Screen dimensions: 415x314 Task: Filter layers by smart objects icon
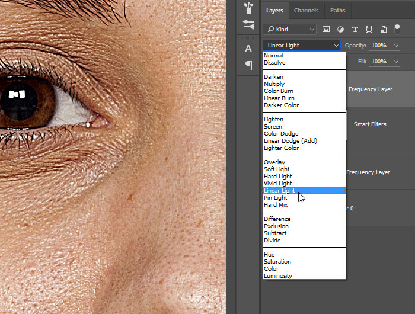tap(384, 29)
